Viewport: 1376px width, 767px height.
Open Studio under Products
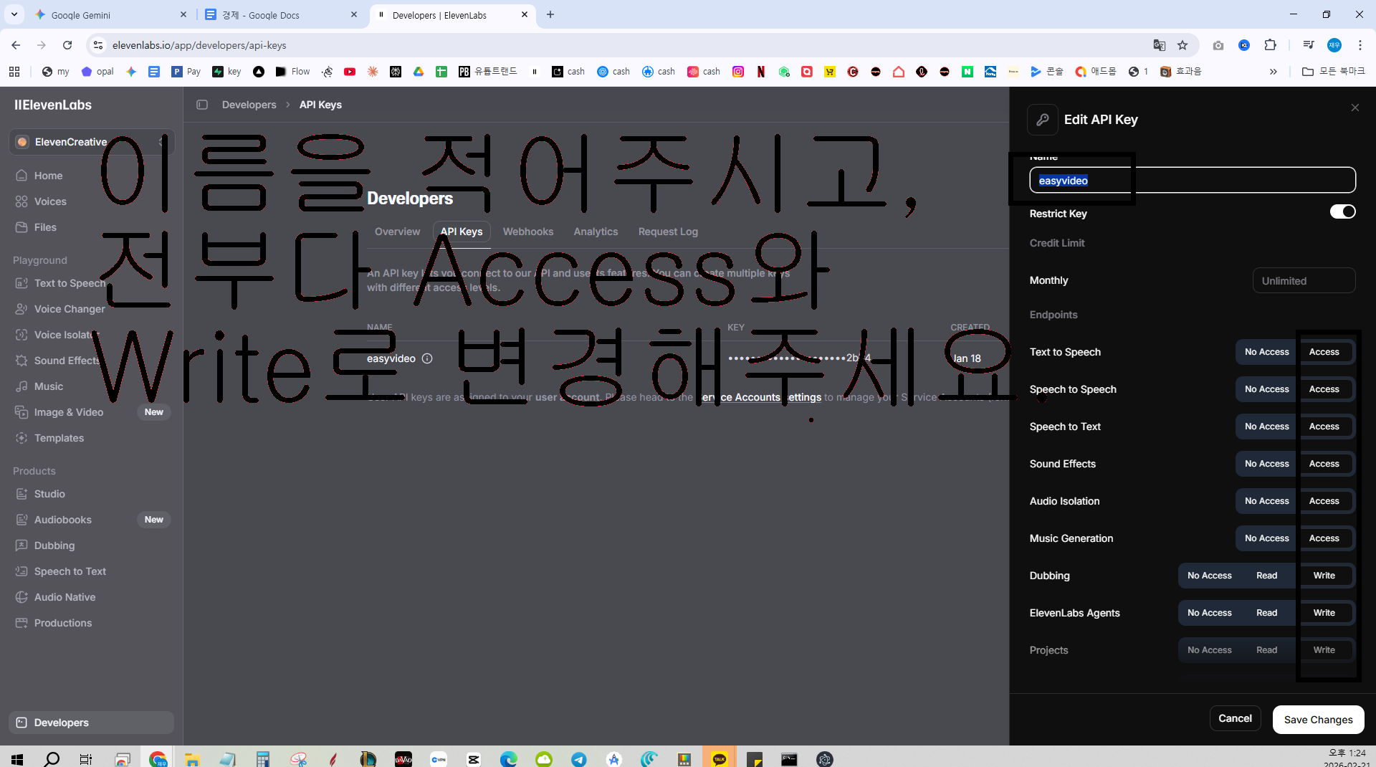(x=49, y=494)
